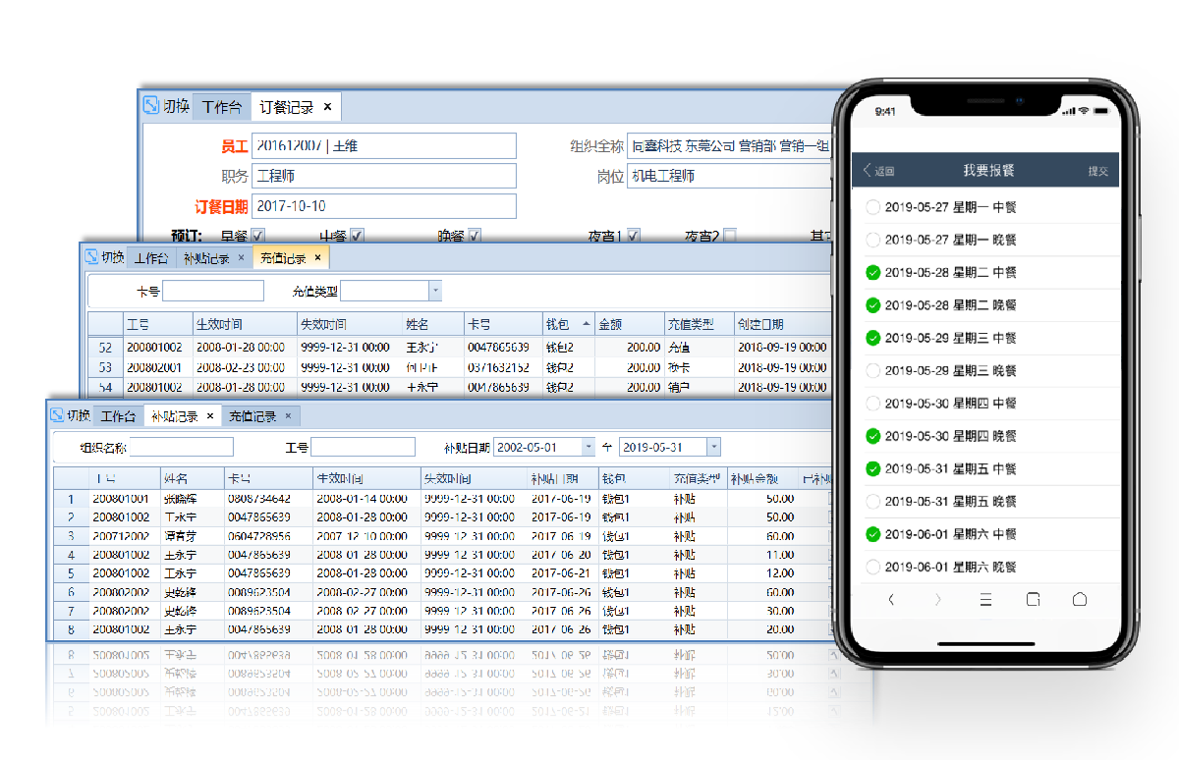Screen dimensions: 1179x760
Task: Click the 切换 switch icon in the 订餐记录 window
Action: click(x=151, y=106)
